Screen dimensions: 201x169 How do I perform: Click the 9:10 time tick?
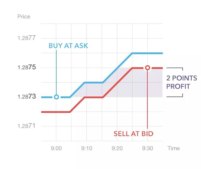(86, 148)
